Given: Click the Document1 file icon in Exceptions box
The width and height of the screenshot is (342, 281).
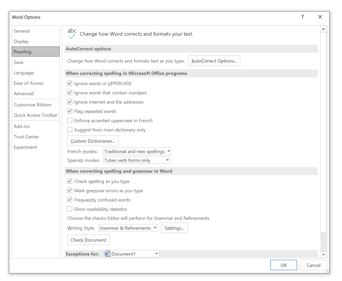Looking at the screenshot, I should pyautogui.click(x=107, y=254).
